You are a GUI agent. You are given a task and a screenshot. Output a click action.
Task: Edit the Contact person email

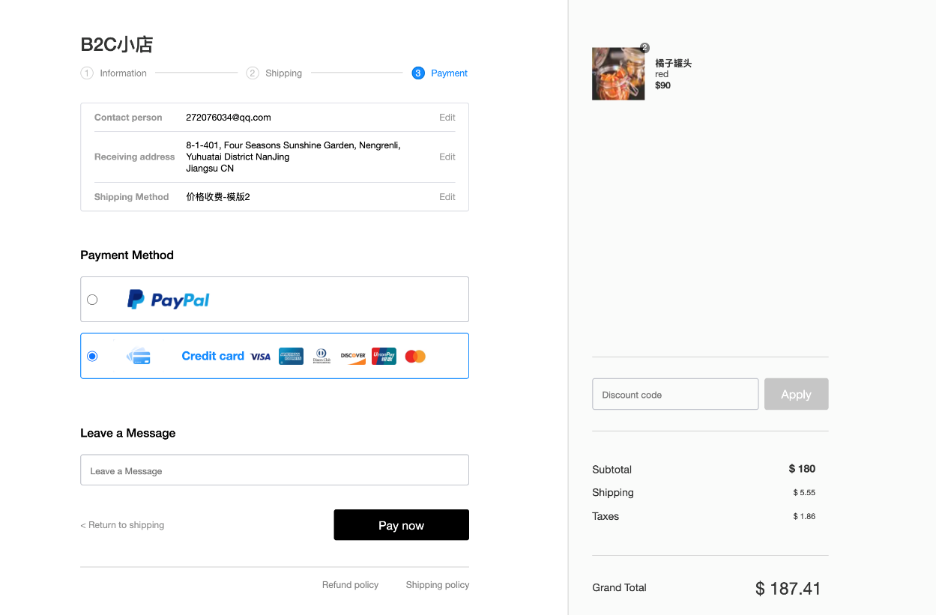click(447, 118)
